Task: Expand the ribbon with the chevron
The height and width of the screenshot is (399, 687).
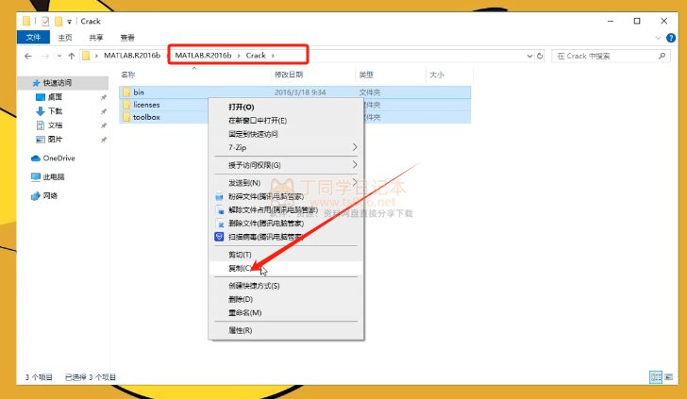Action: (658, 38)
